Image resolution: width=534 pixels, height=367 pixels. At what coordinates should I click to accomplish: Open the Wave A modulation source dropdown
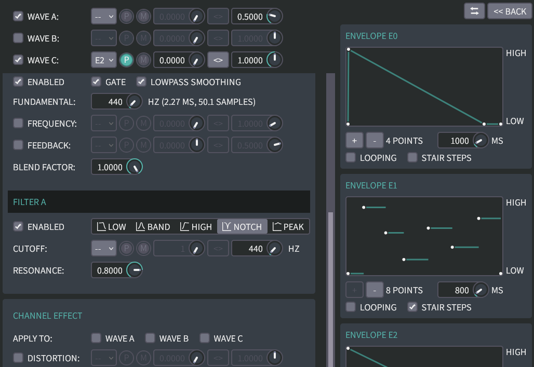pos(104,17)
